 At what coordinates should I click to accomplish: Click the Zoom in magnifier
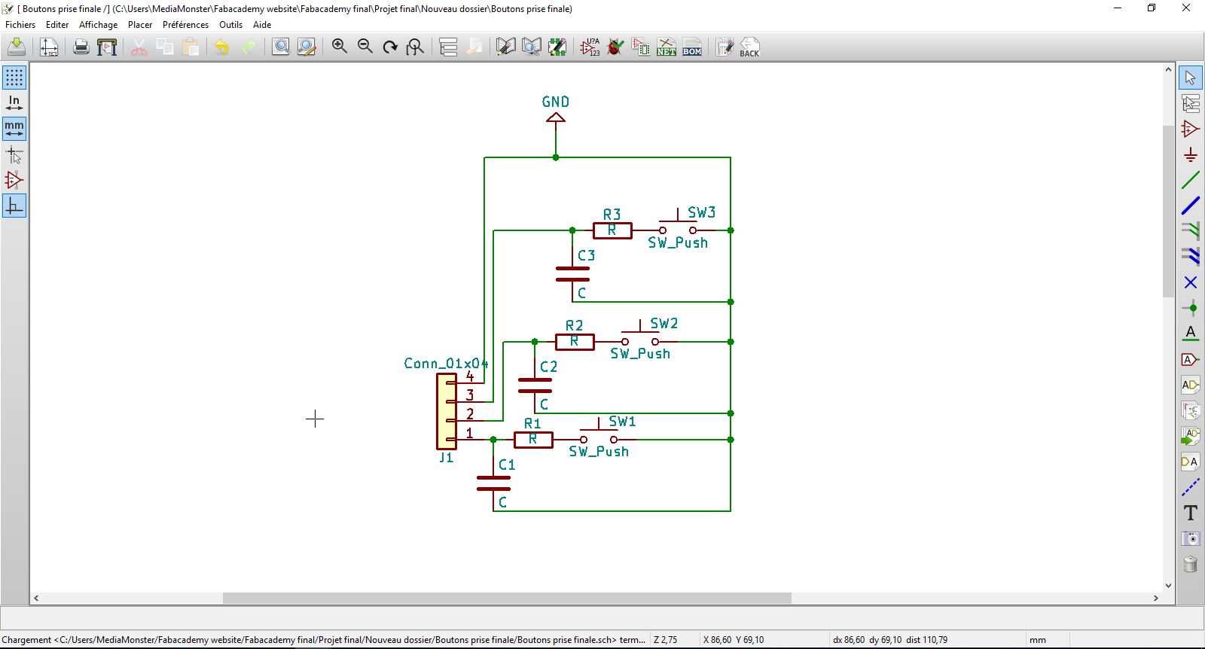pyautogui.click(x=340, y=47)
